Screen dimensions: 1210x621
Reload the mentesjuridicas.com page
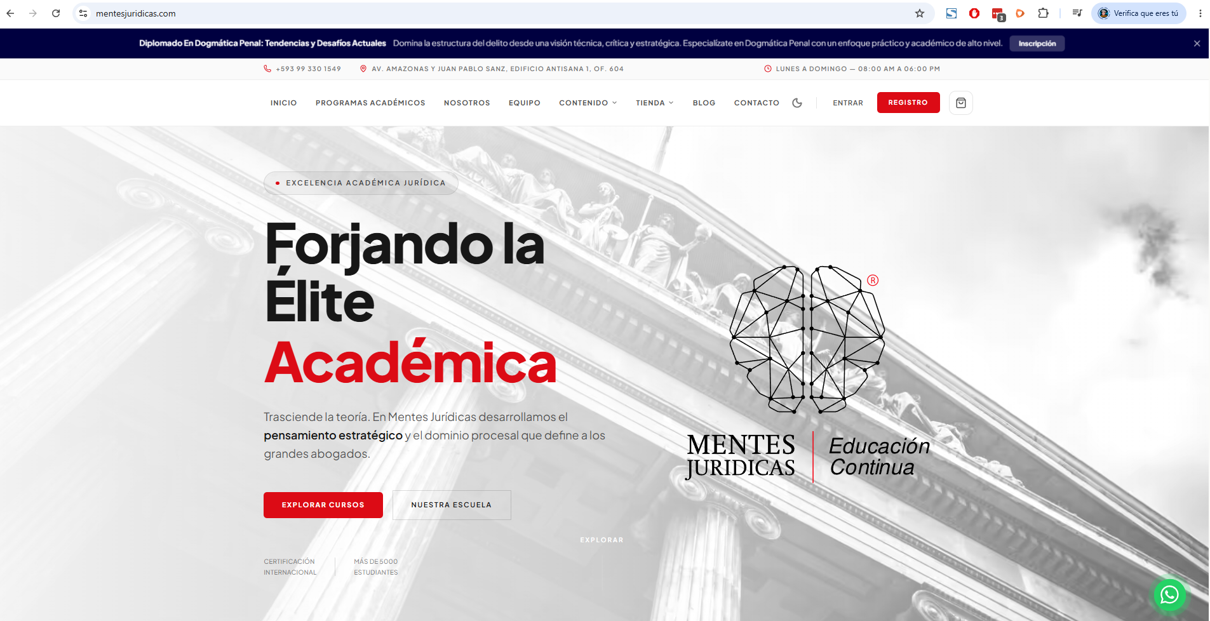56,13
